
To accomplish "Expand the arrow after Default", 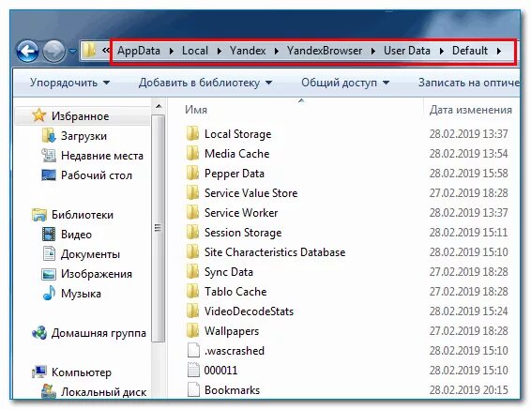I will click(499, 51).
